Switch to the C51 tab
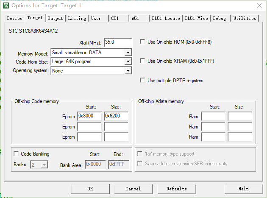This screenshot has height=198, width=267. (119, 18)
